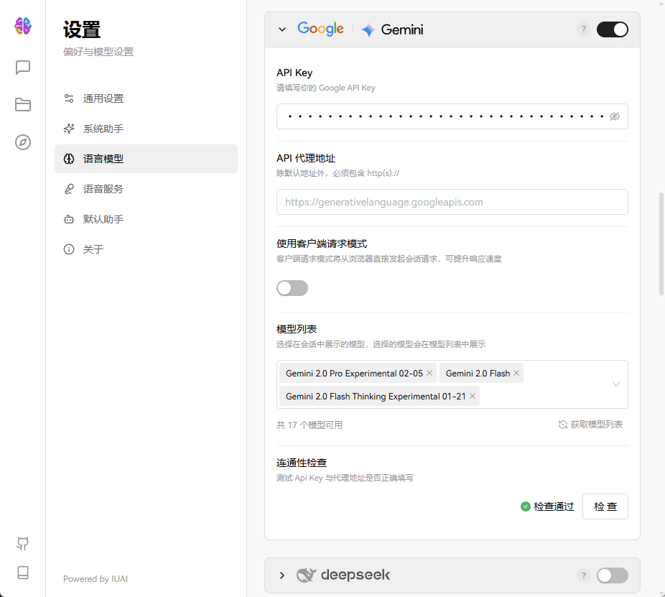Viewport: 665px width, 597px height.
Task: Open 默认助手 default assistant settings
Action: click(146, 219)
